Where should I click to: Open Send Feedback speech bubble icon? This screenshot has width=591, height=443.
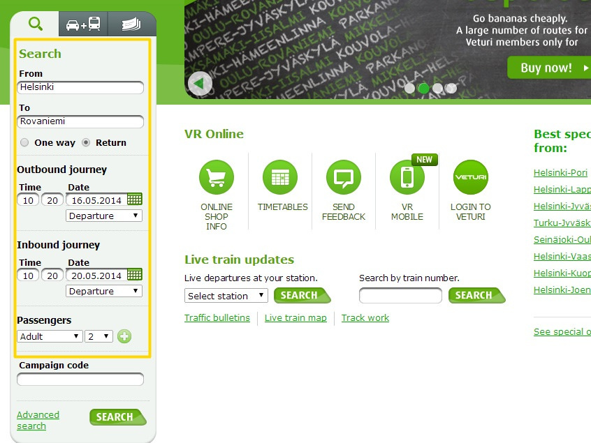[x=344, y=177]
